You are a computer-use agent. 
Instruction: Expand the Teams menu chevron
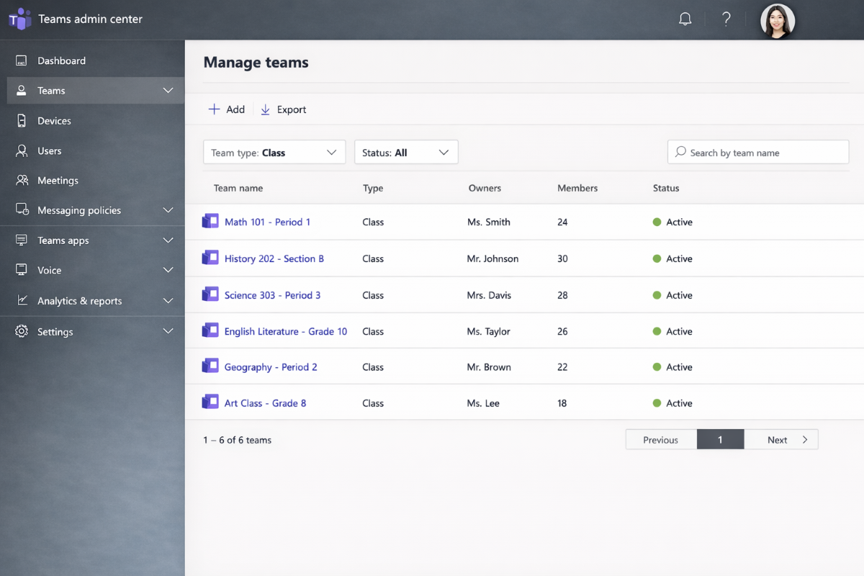[168, 91]
